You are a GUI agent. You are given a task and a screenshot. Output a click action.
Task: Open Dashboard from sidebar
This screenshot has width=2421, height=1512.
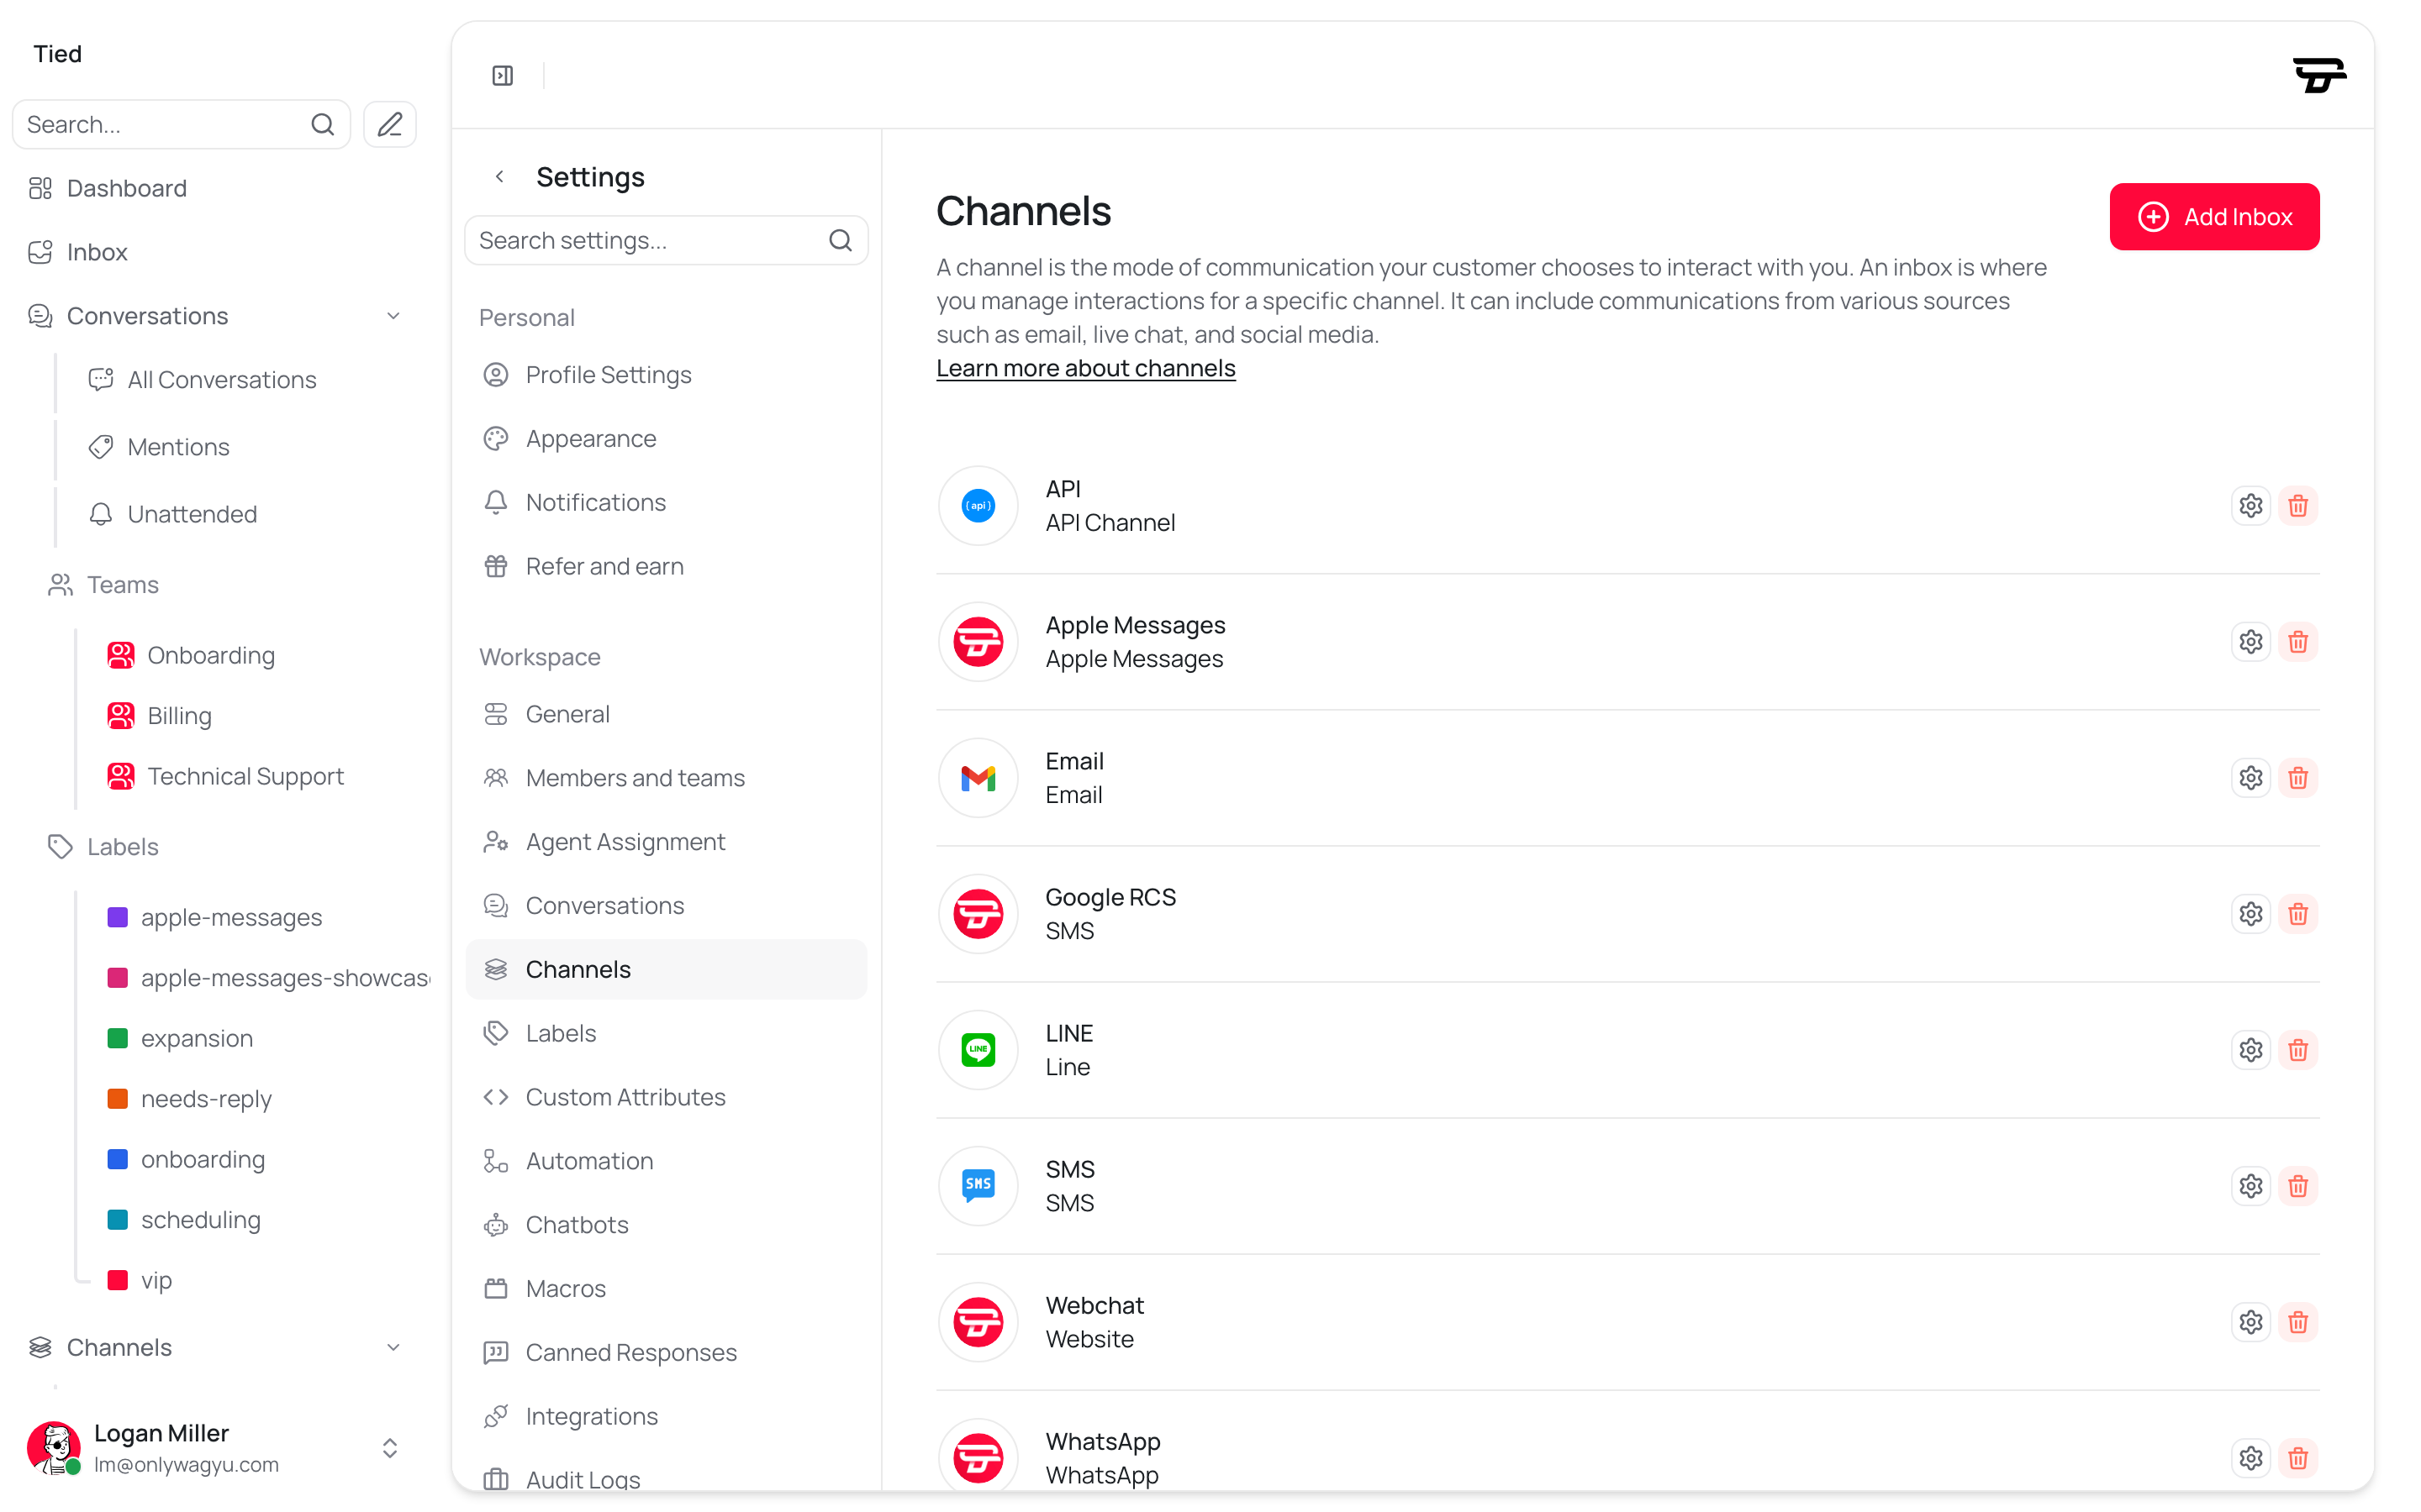(x=215, y=188)
